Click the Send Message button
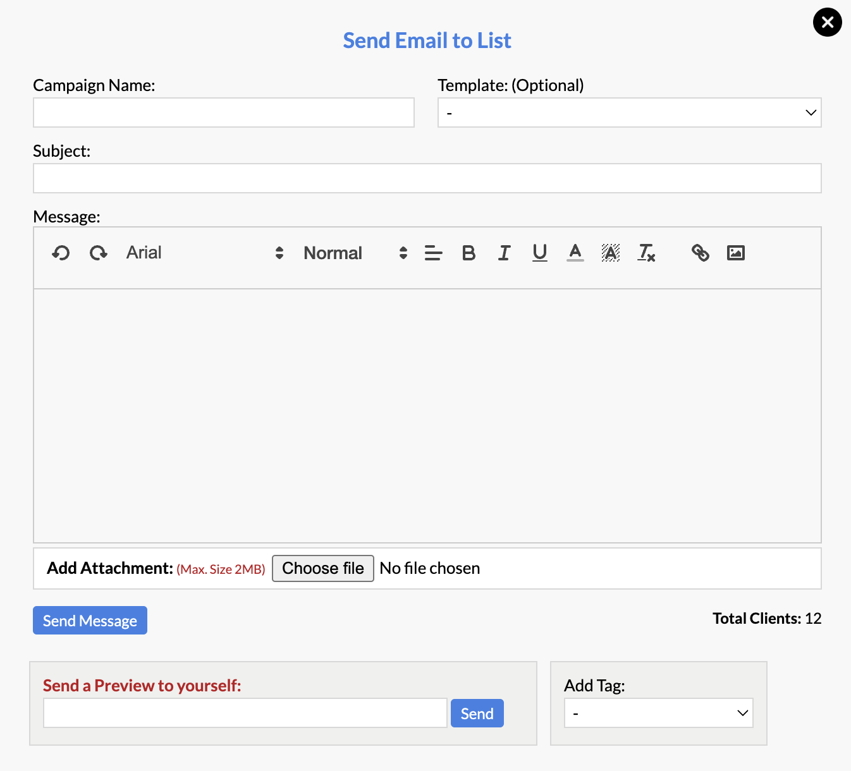851x771 pixels. (x=90, y=621)
